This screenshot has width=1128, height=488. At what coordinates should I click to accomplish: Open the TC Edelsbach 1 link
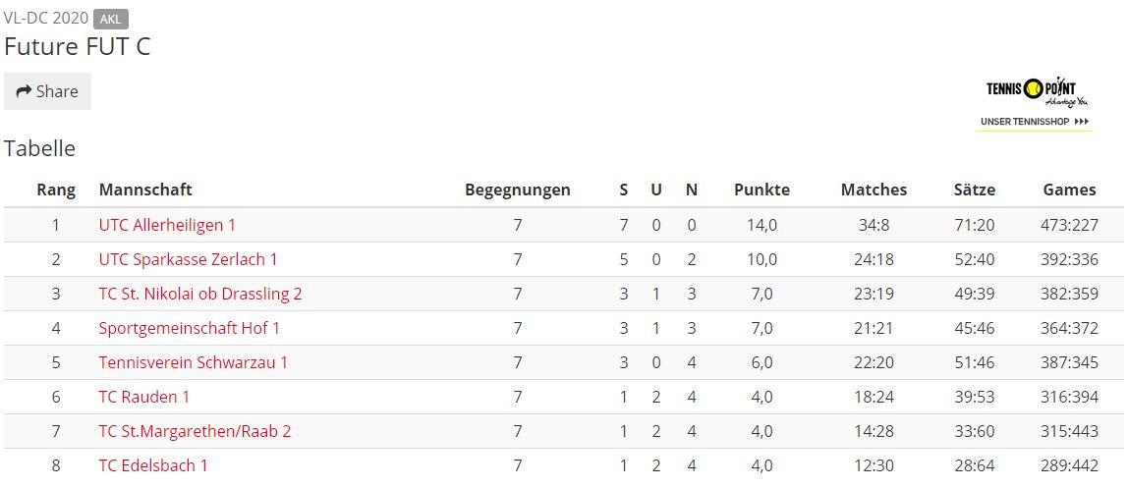click(153, 465)
